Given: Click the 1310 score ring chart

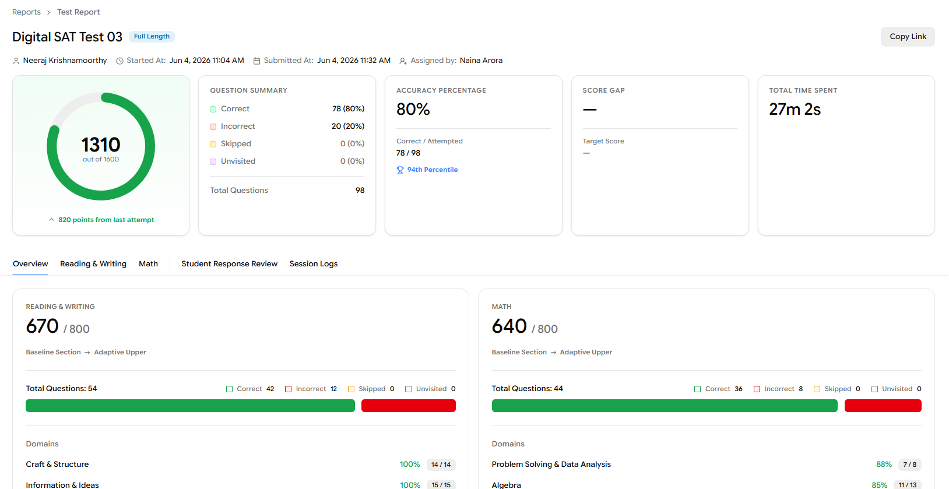Looking at the screenshot, I should coord(101,146).
